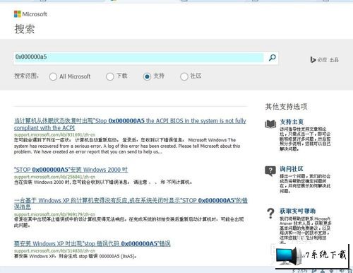This screenshot has height=273, width=353.
Task: Click the URL support.microsoft.com/kb/314830/zh-cn
Action: pos(54,251)
